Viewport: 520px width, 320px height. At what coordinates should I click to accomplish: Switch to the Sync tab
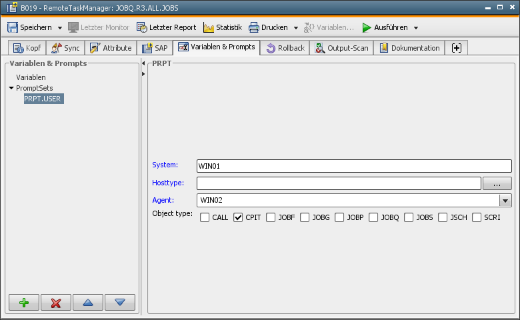point(65,48)
